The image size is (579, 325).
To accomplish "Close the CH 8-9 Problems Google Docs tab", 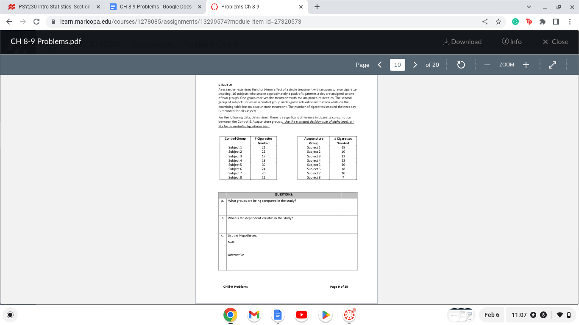I will [200, 7].
